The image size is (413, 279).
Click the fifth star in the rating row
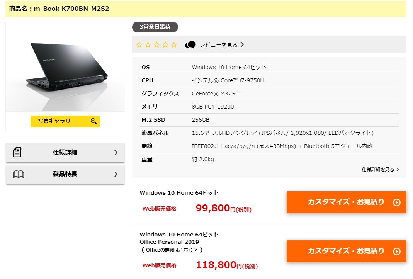(x=174, y=44)
